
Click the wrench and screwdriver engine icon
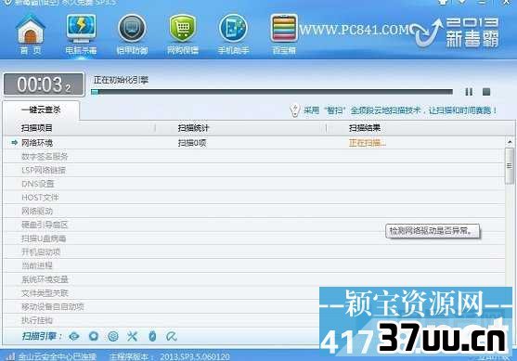click(x=132, y=336)
